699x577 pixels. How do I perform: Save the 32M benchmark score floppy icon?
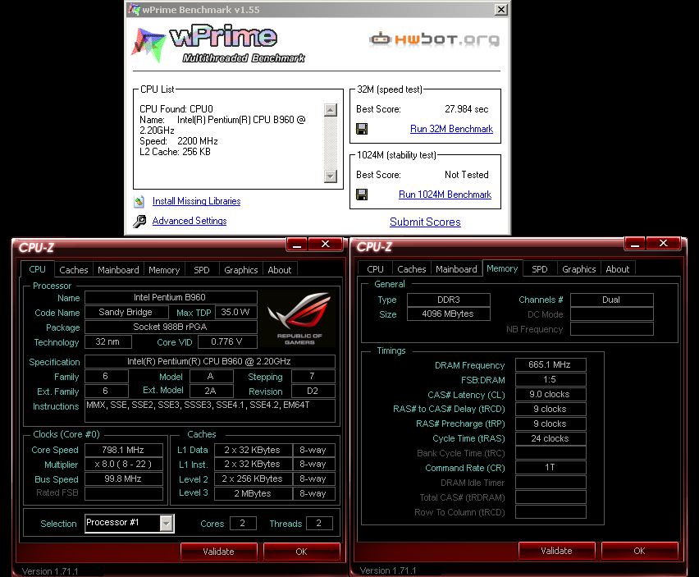tap(362, 129)
